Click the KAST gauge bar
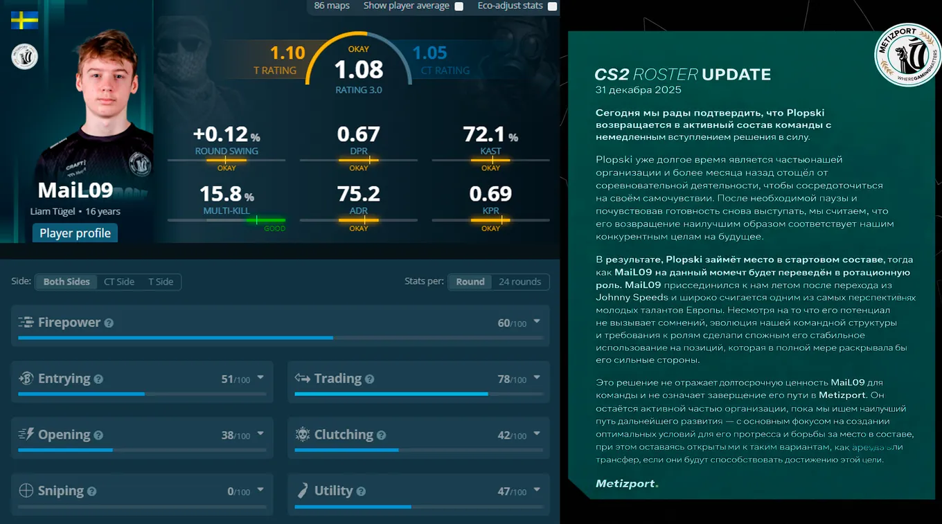The width and height of the screenshot is (942, 524). pos(490,161)
